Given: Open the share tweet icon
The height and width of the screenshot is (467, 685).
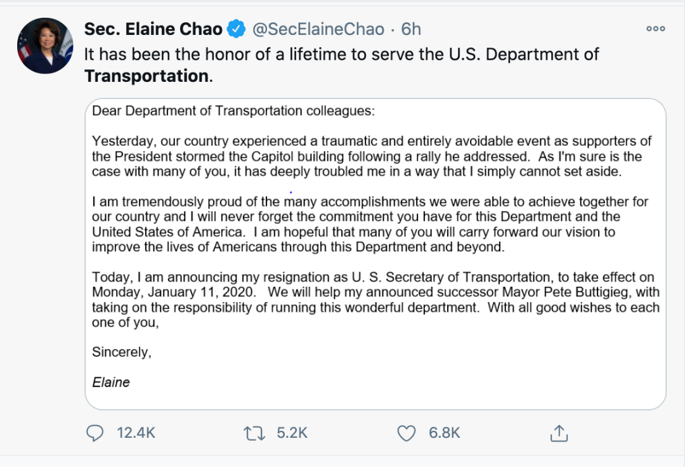Looking at the screenshot, I should [559, 433].
